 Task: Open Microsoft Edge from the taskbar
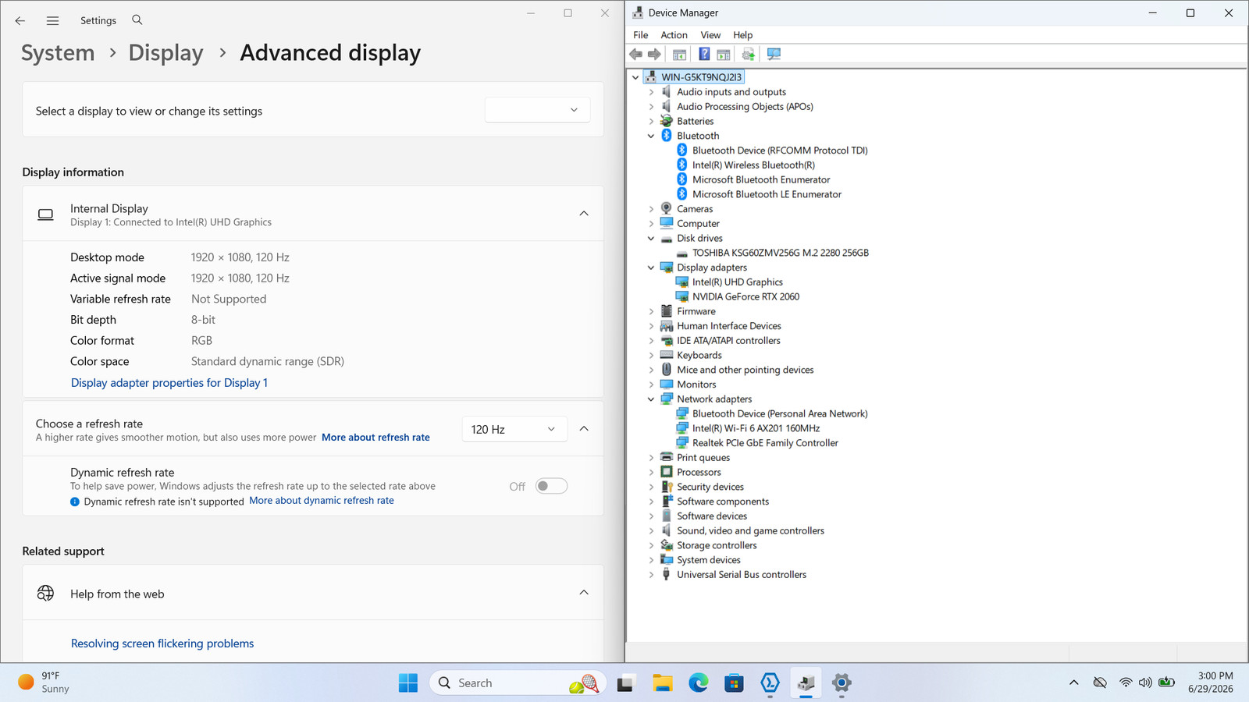[x=699, y=683]
